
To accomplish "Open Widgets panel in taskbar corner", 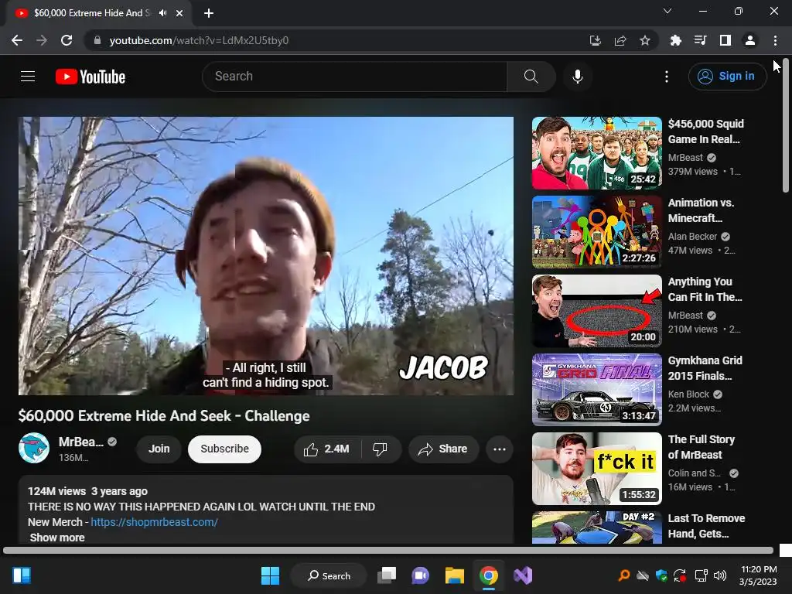I will click(22, 575).
